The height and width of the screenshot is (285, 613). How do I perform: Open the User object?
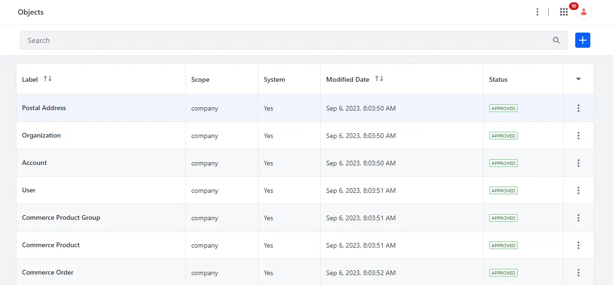[x=29, y=190]
